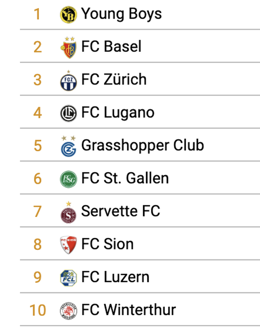Select the FC Zürich team name

pos(114,79)
